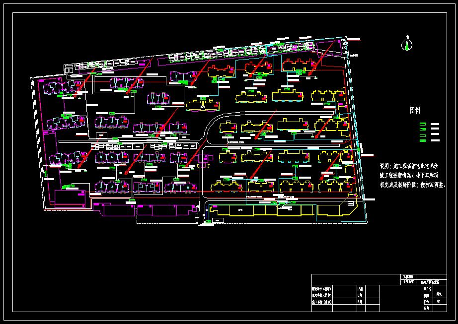
Task: Select the 说明 note text block
Action: pyautogui.click(x=413, y=175)
